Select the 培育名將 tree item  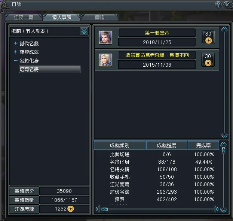[50, 69]
